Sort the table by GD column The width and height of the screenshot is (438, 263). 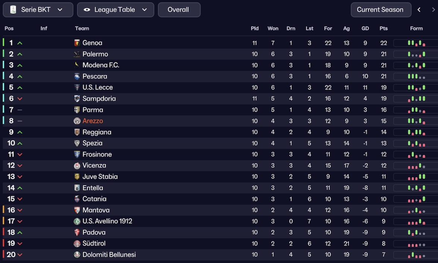(365, 28)
